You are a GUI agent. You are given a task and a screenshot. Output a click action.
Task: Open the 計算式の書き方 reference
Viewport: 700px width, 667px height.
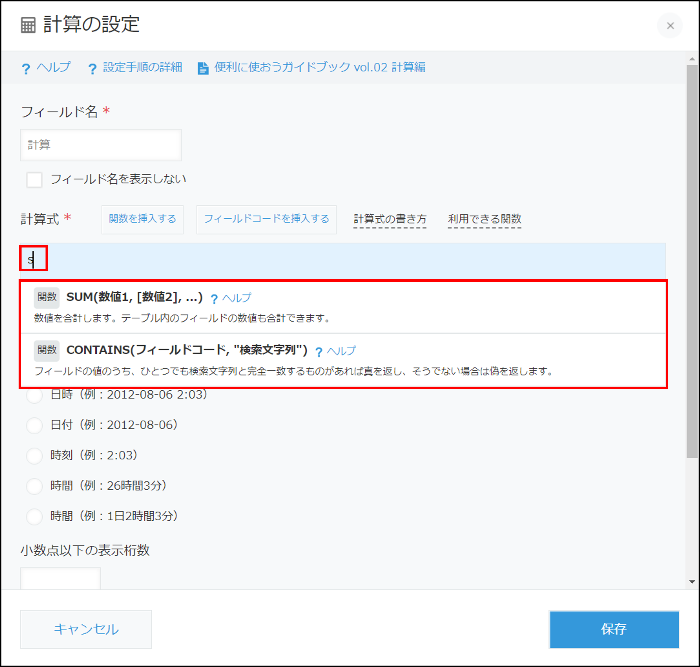(390, 219)
